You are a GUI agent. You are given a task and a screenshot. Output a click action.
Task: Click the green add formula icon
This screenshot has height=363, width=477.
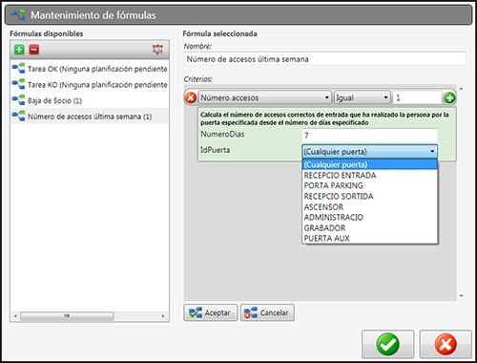(x=19, y=50)
